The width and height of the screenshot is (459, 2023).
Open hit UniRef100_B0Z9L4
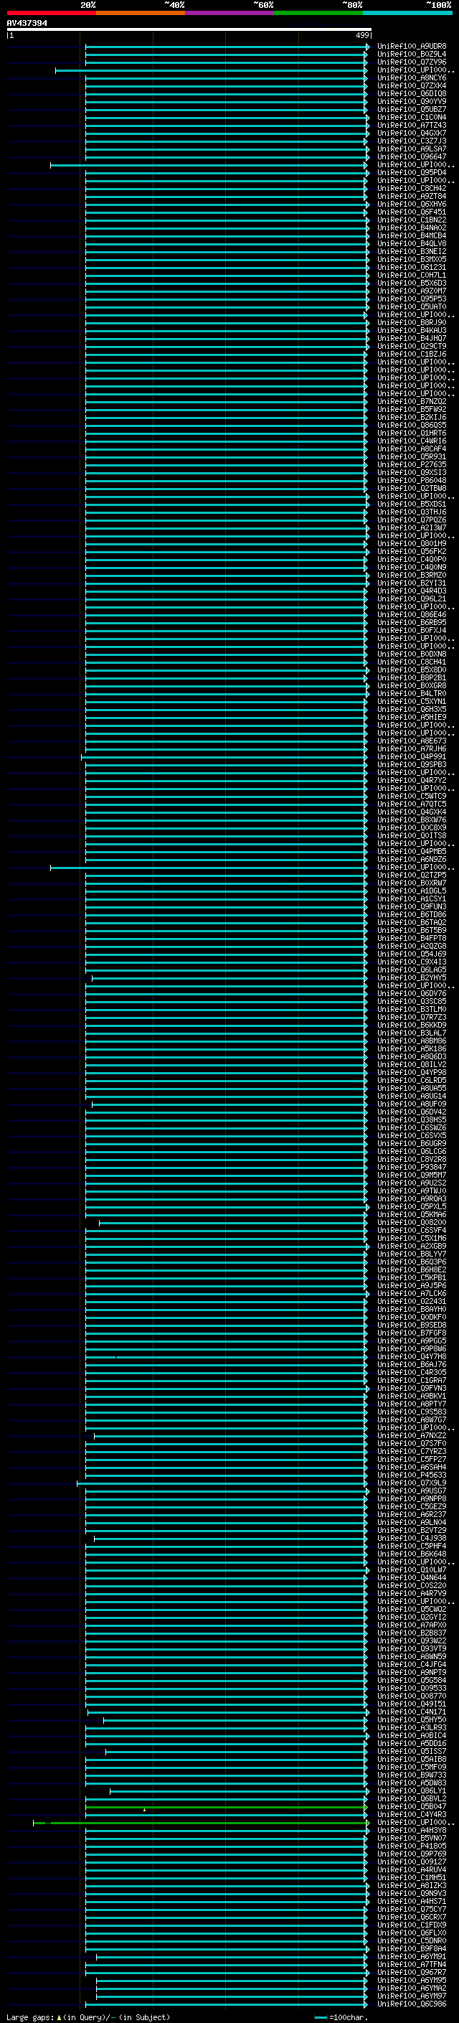412,55
